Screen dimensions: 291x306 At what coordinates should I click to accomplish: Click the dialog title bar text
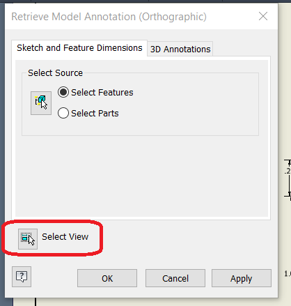[109, 17]
